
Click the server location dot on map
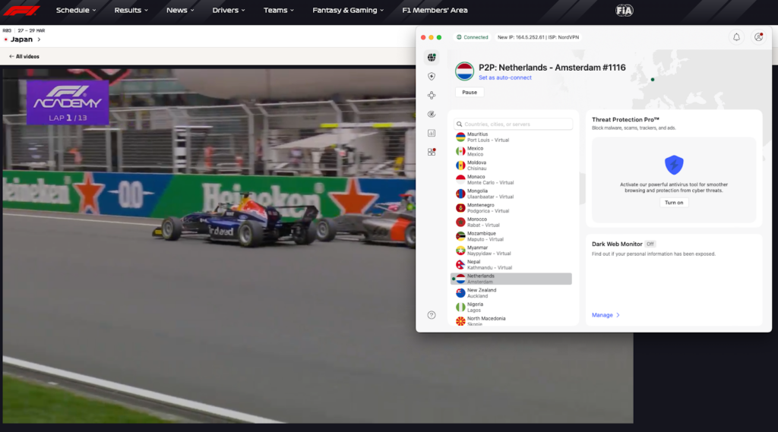[653, 80]
